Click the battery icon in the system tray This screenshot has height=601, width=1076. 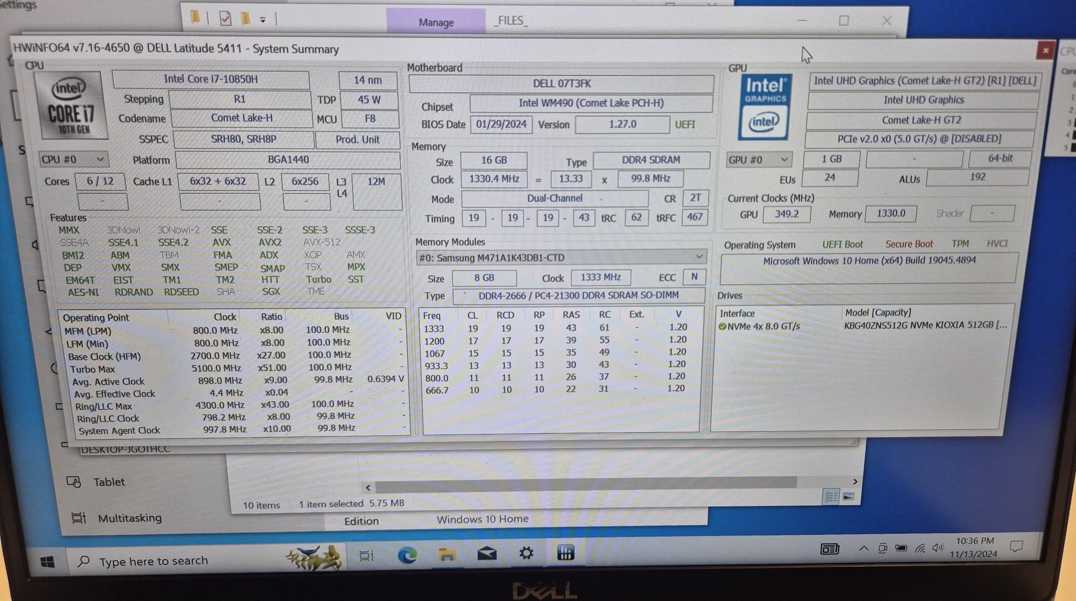point(901,548)
